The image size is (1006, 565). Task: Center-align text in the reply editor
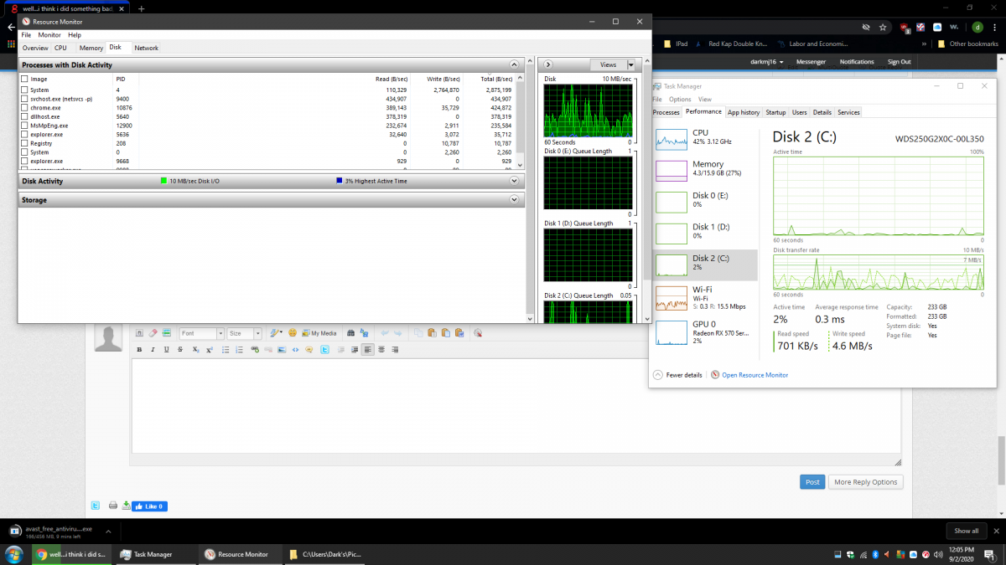coord(381,349)
